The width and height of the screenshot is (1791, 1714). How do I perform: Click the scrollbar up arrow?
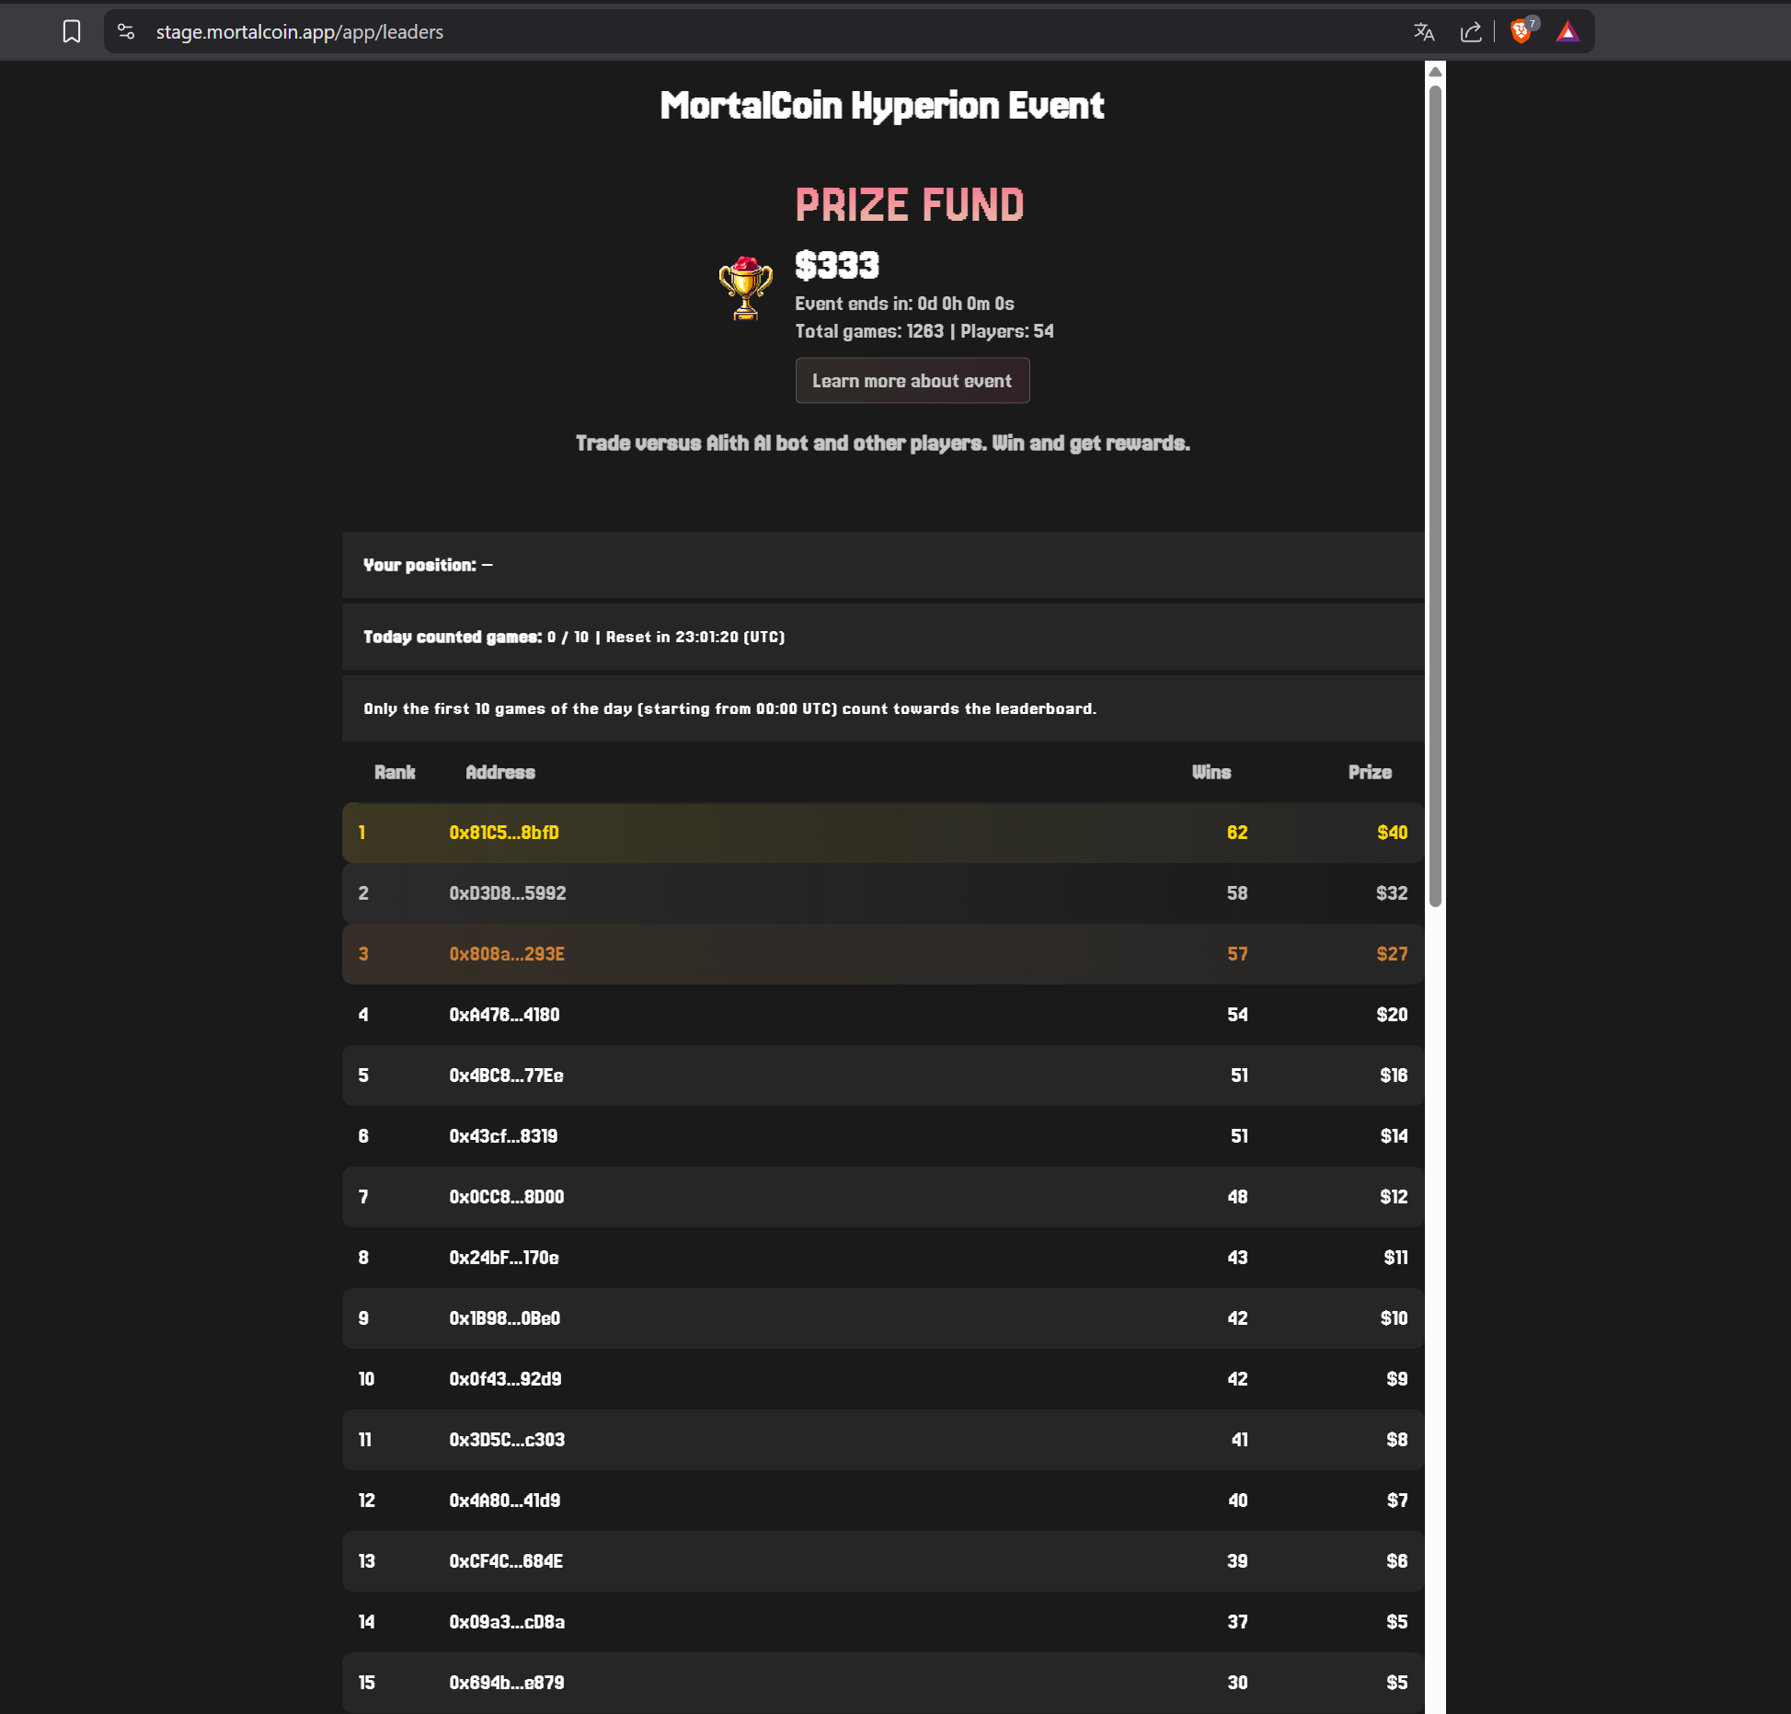(x=1435, y=72)
